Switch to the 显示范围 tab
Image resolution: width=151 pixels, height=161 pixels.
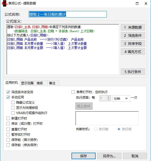click(27, 83)
